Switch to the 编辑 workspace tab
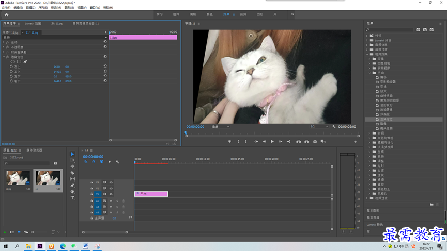447x251 pixels. (193, 14)
